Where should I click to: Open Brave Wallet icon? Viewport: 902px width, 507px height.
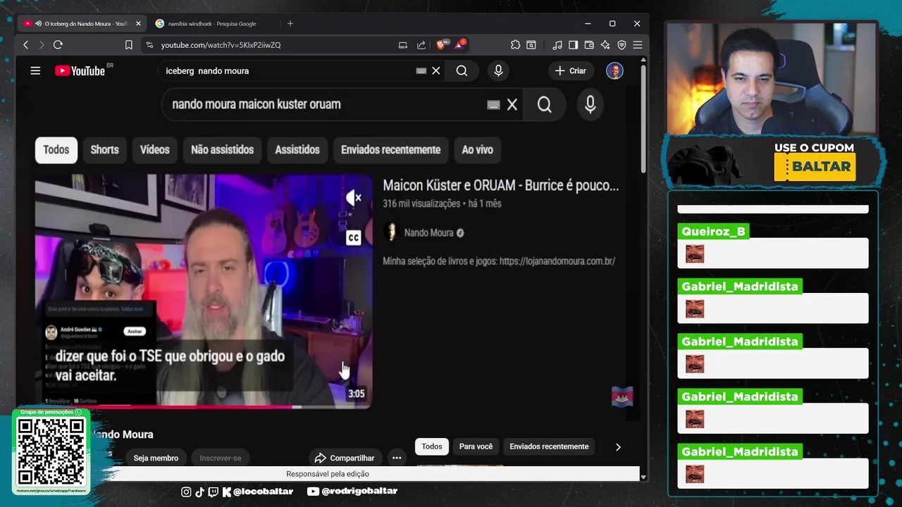coord(589,44)
